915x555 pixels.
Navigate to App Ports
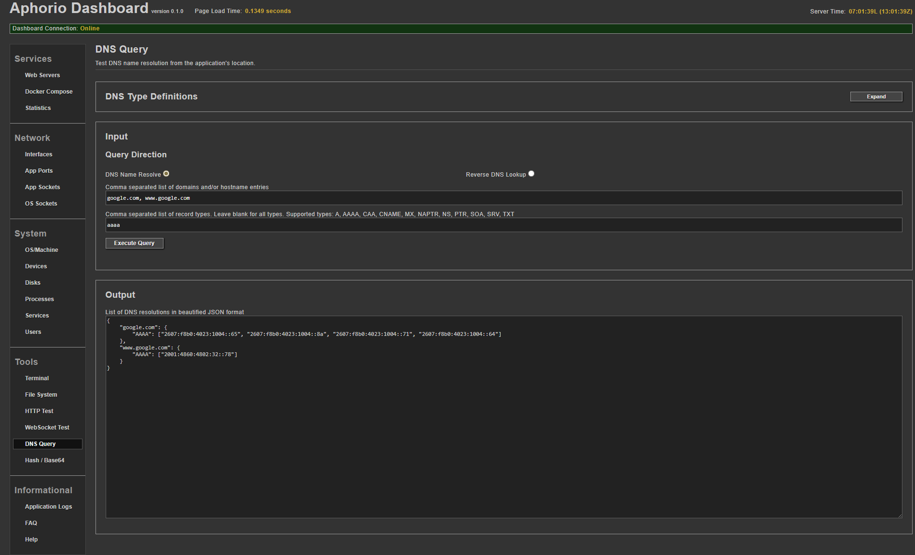39,171
